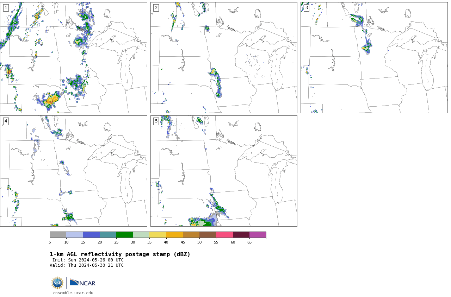The width and height of the screenshot is (451, 297).
Task: Click the panel number 4 label box
Action: pos(6,121)
